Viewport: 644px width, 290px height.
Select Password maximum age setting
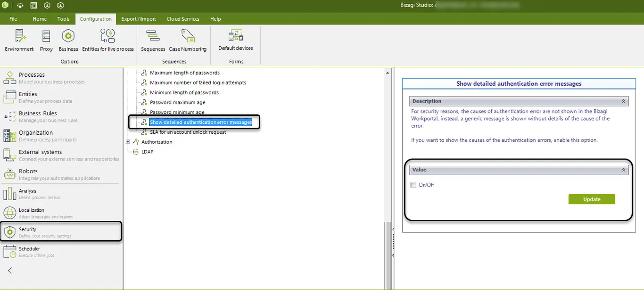[178, 103]
